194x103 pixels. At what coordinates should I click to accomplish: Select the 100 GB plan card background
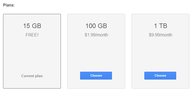point(96,51)
